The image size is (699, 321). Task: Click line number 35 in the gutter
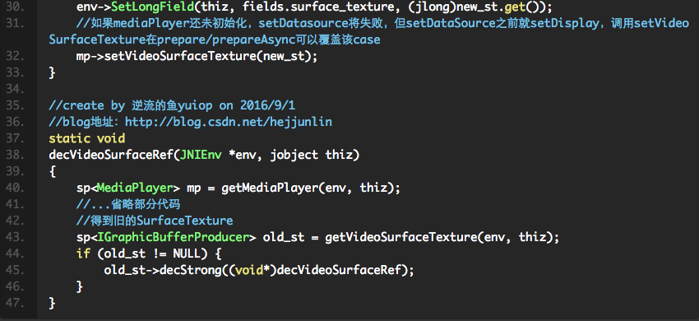click(x=15, y=105)
